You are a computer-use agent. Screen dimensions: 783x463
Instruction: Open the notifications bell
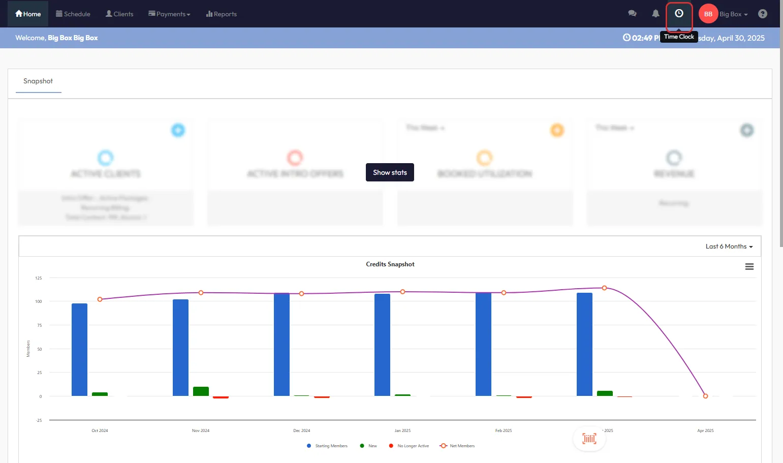pyautogui.click(x=655, y=14)
